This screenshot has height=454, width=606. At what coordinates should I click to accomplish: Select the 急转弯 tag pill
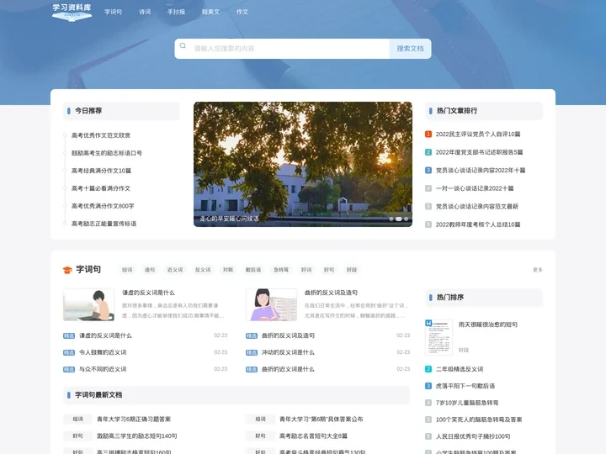[281, 270]
